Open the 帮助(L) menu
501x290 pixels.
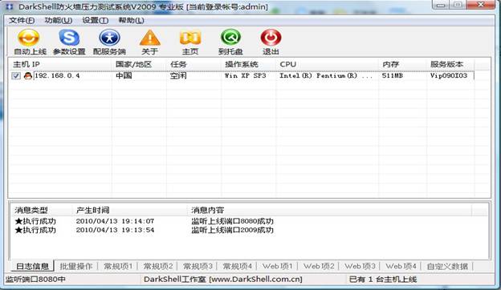[x=131, y=20]
